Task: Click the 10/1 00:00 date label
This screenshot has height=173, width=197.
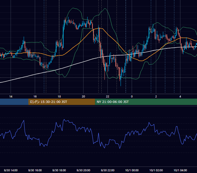Action: [x=132, y=170]
